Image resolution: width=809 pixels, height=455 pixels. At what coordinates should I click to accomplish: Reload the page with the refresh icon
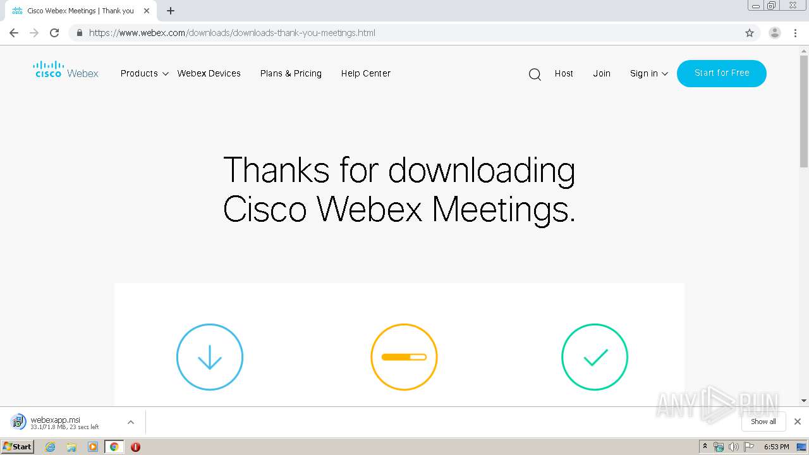[x=54, y=33]
